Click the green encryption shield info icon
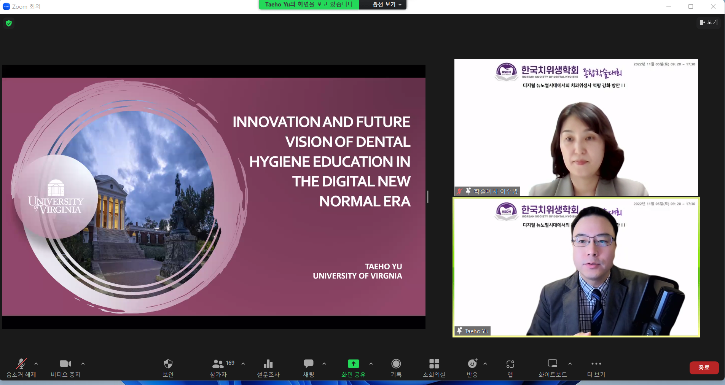The height and width of the screenshot is (385, 725). (9, 23)
